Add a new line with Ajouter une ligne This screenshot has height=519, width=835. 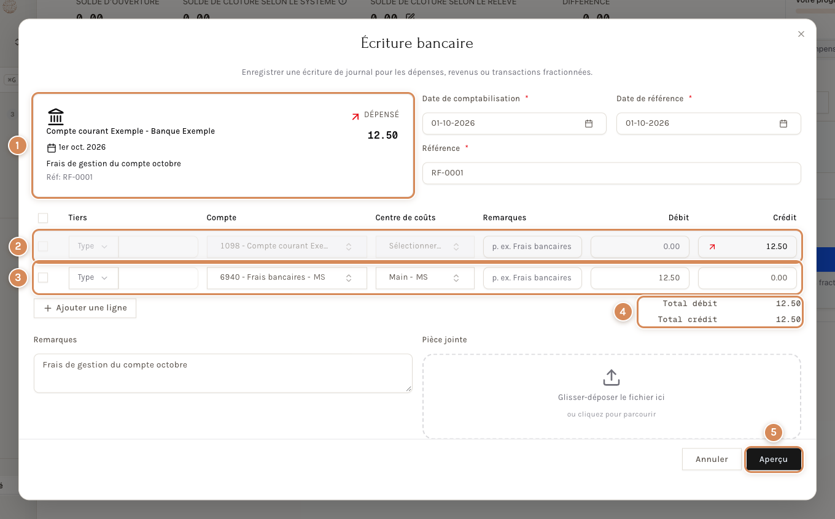click(x=85, y=308)
